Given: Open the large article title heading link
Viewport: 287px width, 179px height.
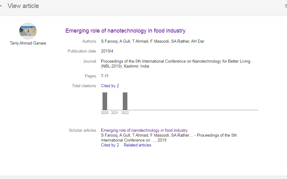Looking at the screenshot, I should click(x=125, y=31).
